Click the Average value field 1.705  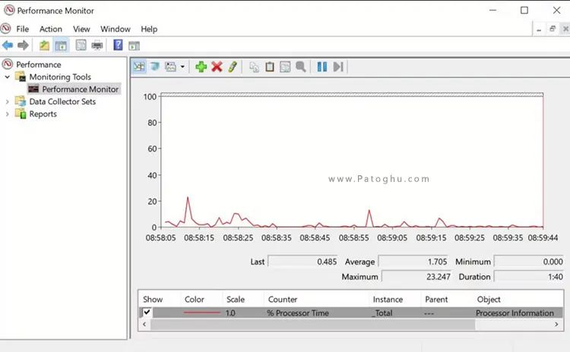(413, 261)
